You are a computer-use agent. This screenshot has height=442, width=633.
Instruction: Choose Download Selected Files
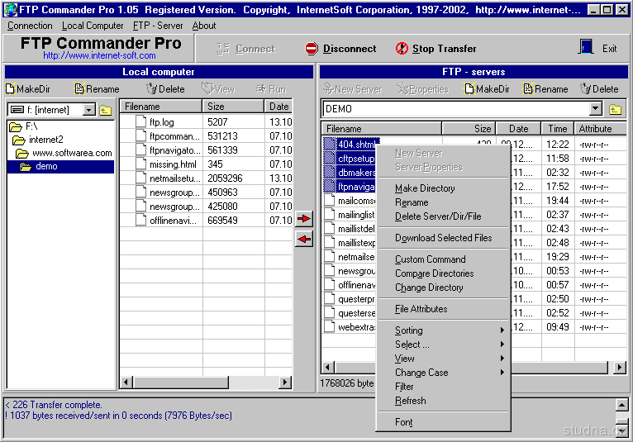(443, 238)
